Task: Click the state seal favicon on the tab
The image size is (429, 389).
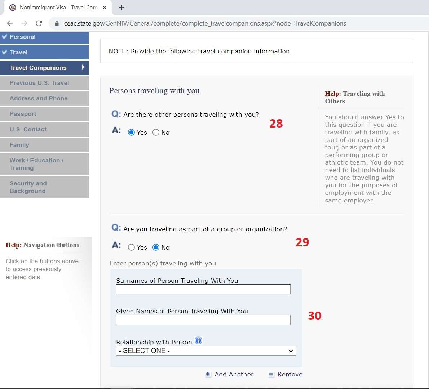Action: click(x=13, y=8)
